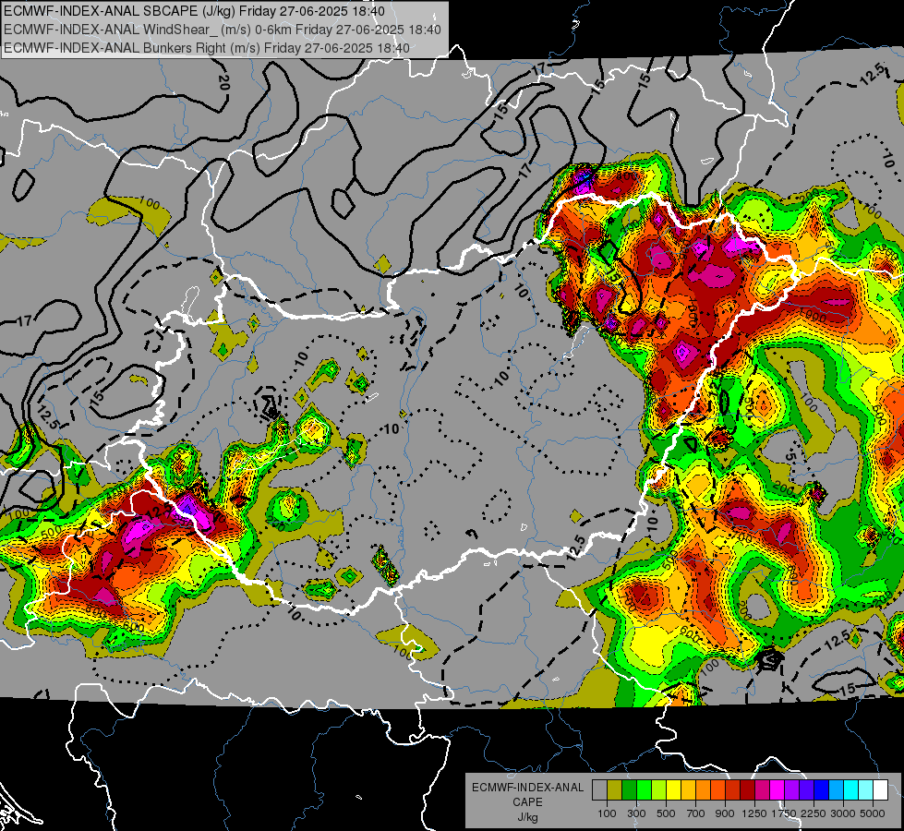Click the legend title ECMWF-INDEX-ANAL
The width and height of the screenshot is (904, 831).
[528, 788]
